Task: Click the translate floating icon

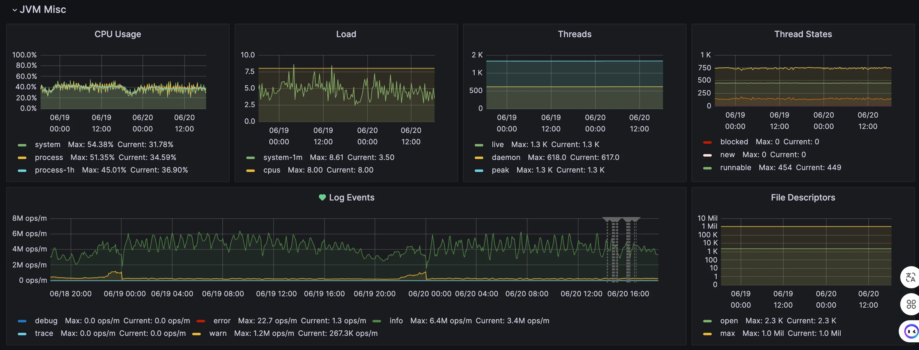Action: pos(910,277)
